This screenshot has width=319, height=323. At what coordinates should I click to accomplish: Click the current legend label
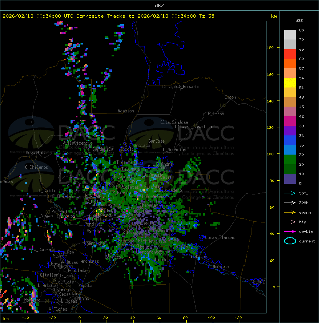[x=307, y=241]
